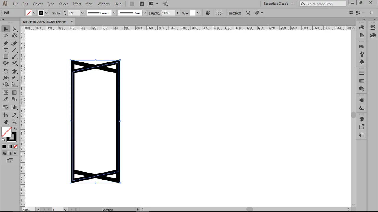Open the stroke color dropdown in control bar
This screenshot has height=212, width=378.
[x=46, y=13]
